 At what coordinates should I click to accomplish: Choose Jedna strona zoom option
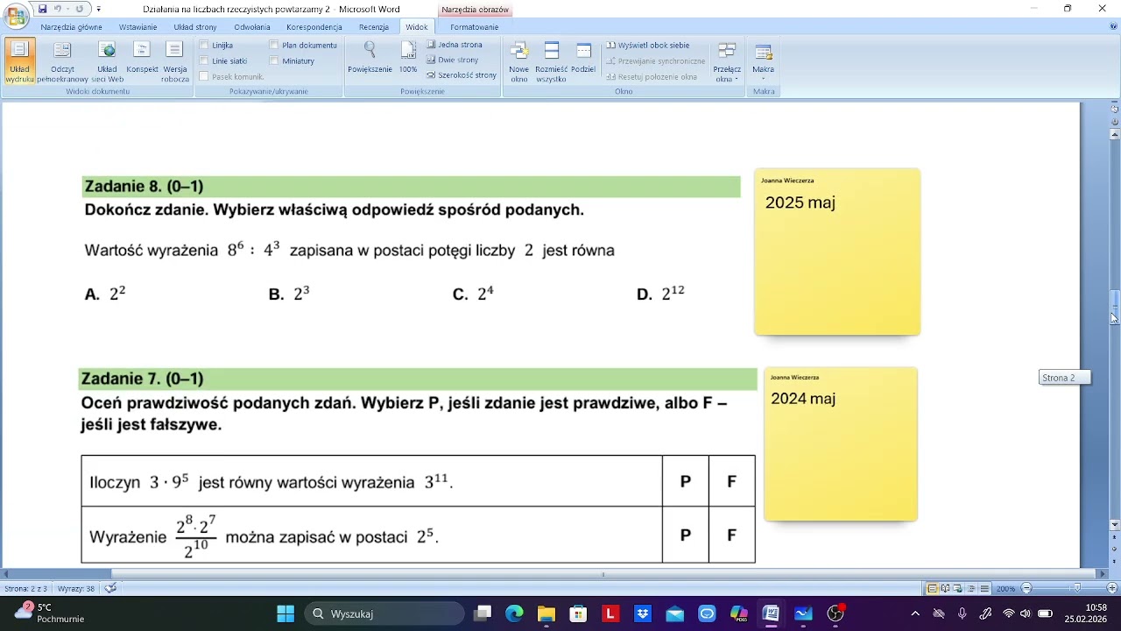click(455, 45)
